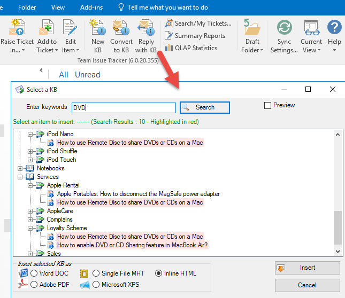The width and height of the screenshot is (345, 298).
Task: Open OLAP Statistics
Action: tap(191, 48)
